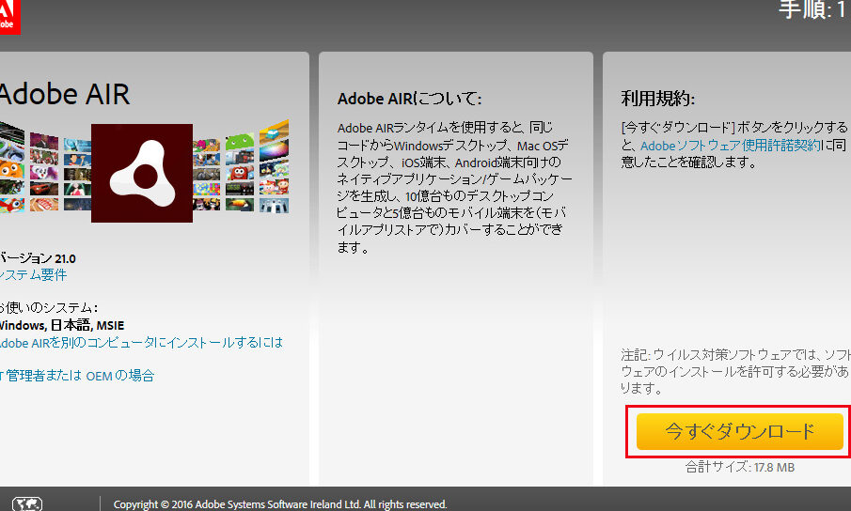The width and height of the screenshot is (851, 511).
Task: Click the 手順: 1 step indicator
Action: point(813,11)
